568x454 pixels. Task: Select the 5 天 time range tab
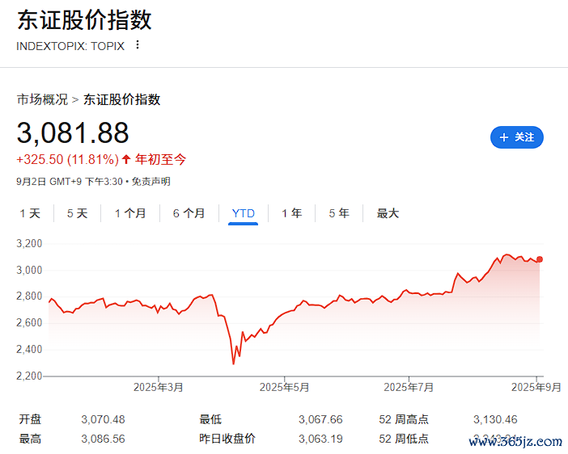[77, 213]
